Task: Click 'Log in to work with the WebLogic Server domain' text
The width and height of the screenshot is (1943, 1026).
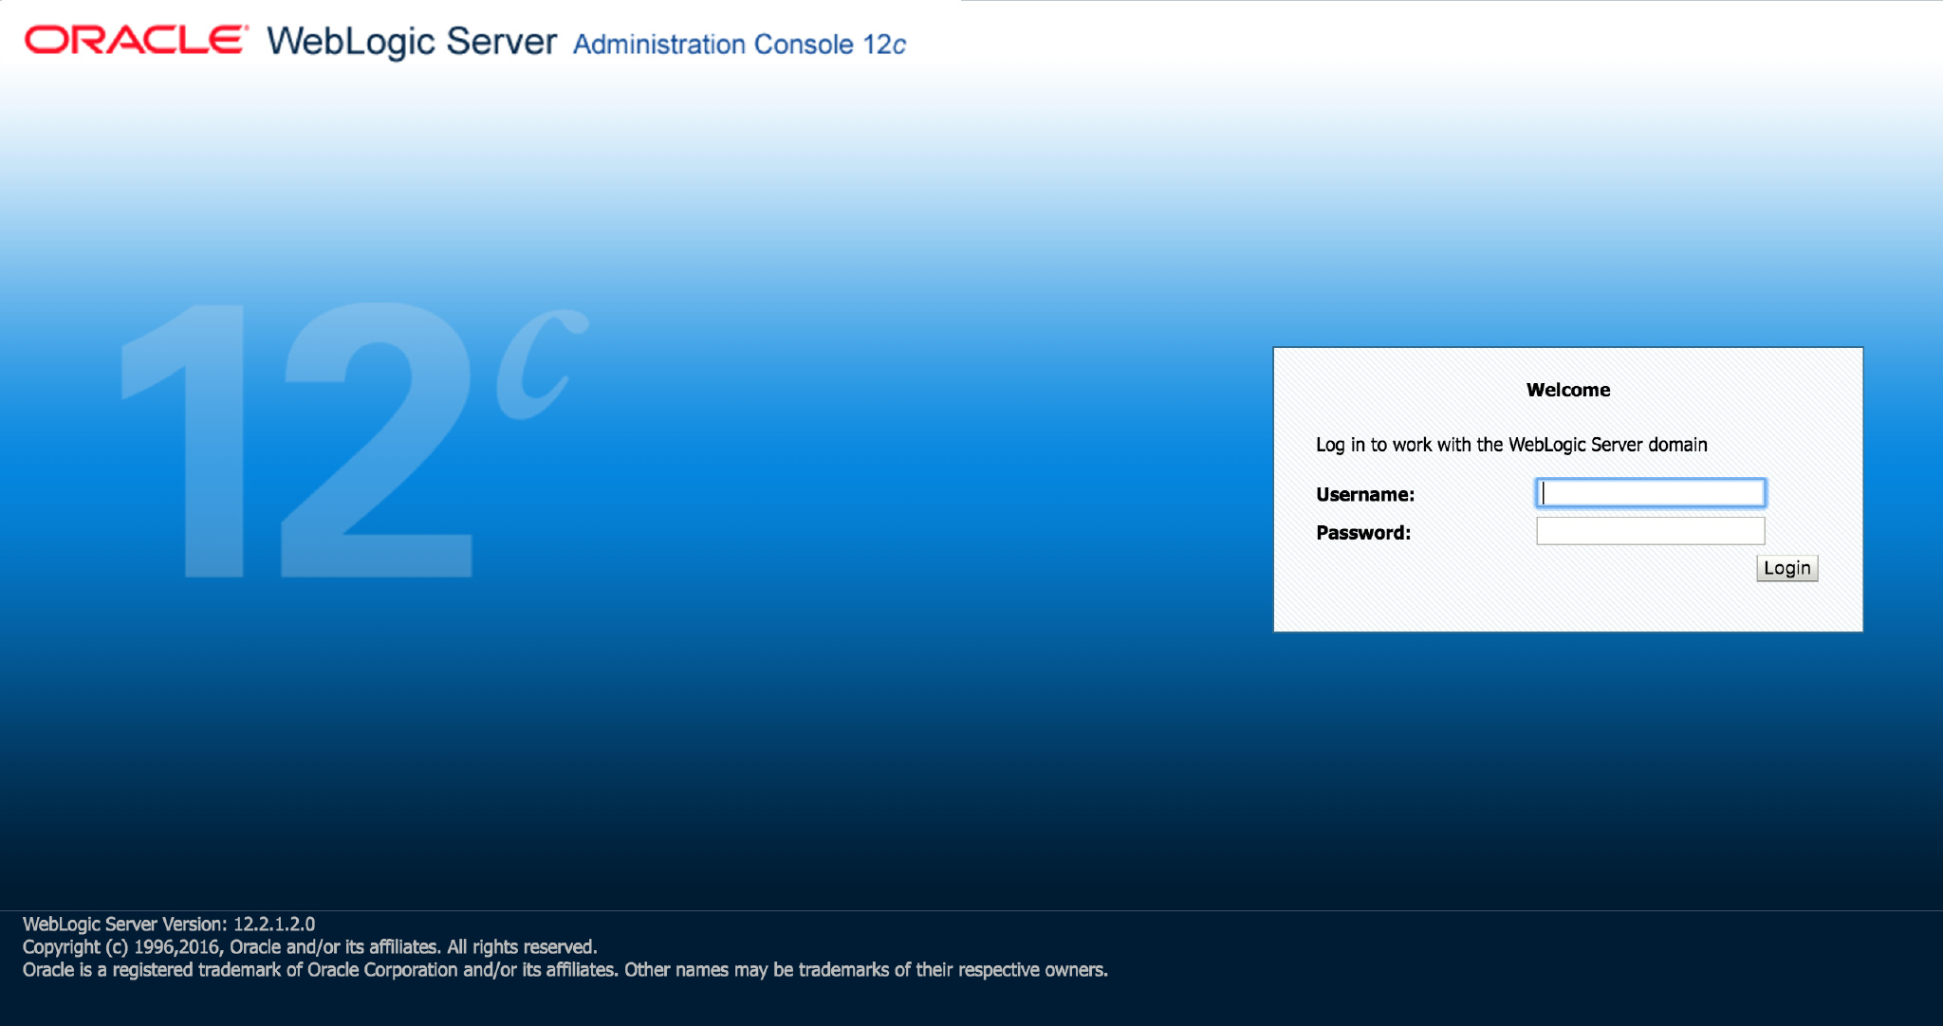Action: click(x=1511, y=445)
